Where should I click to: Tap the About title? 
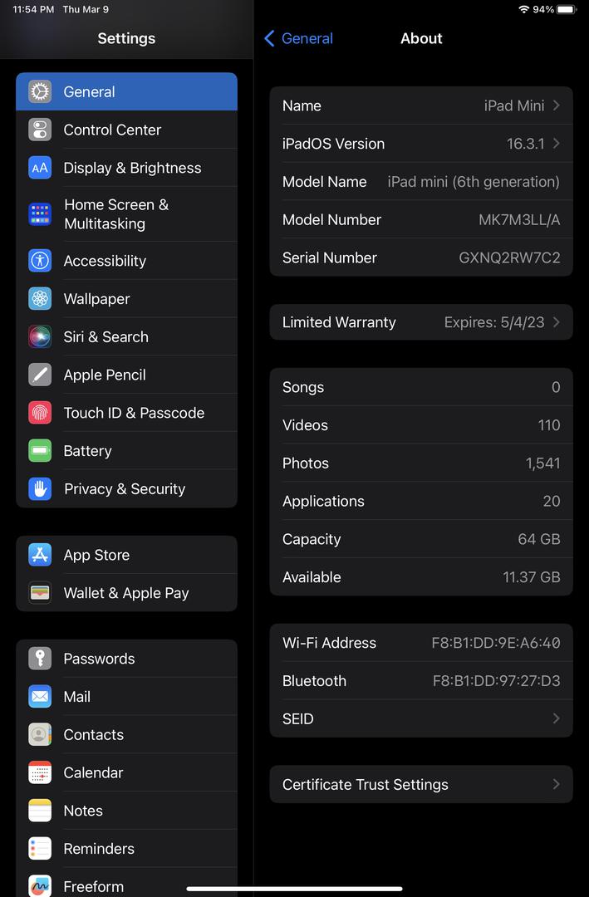(x=421, y=38)
